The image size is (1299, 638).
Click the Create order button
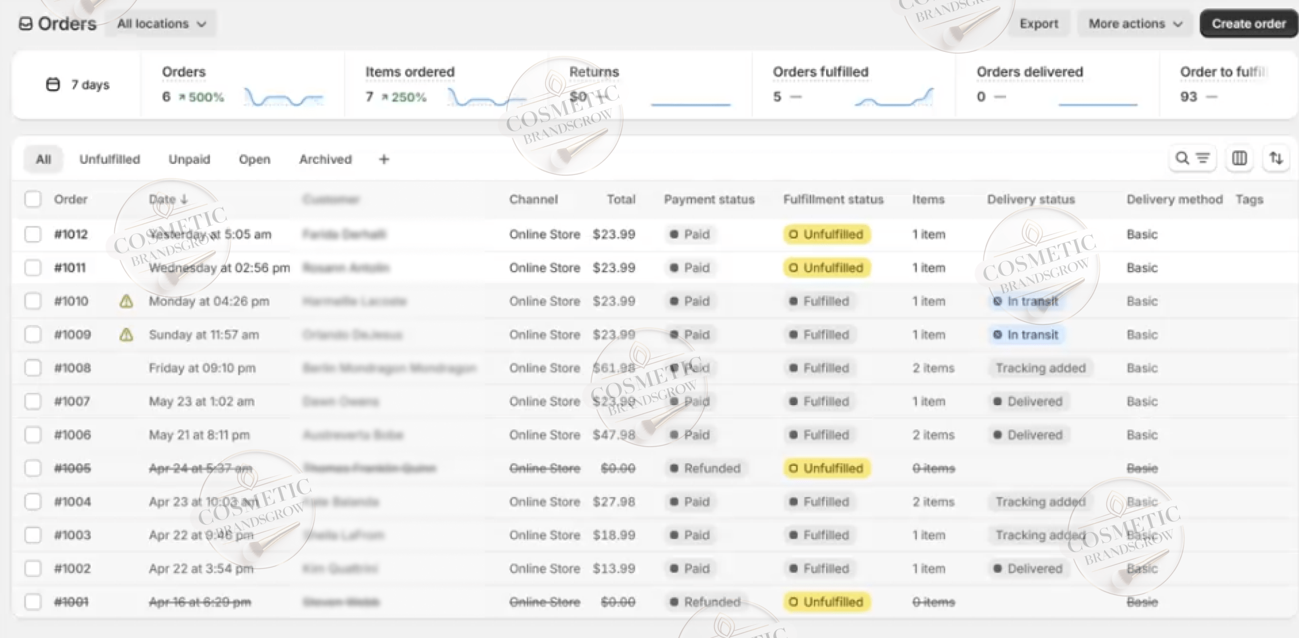point(1248,24)
